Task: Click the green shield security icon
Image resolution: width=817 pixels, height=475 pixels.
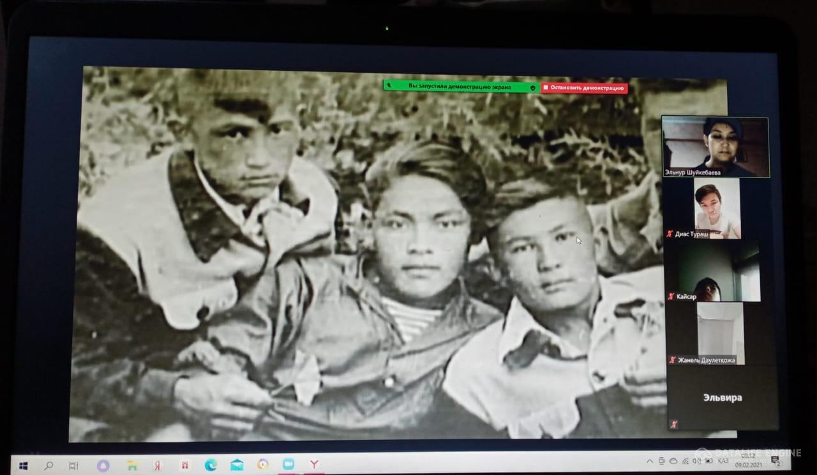Action: tap(533, 87)
